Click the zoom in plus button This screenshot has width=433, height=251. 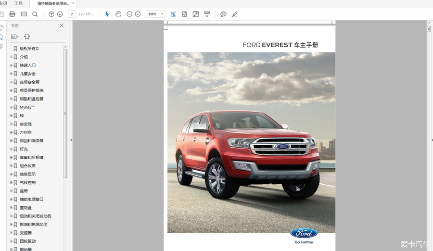(138, 14)
